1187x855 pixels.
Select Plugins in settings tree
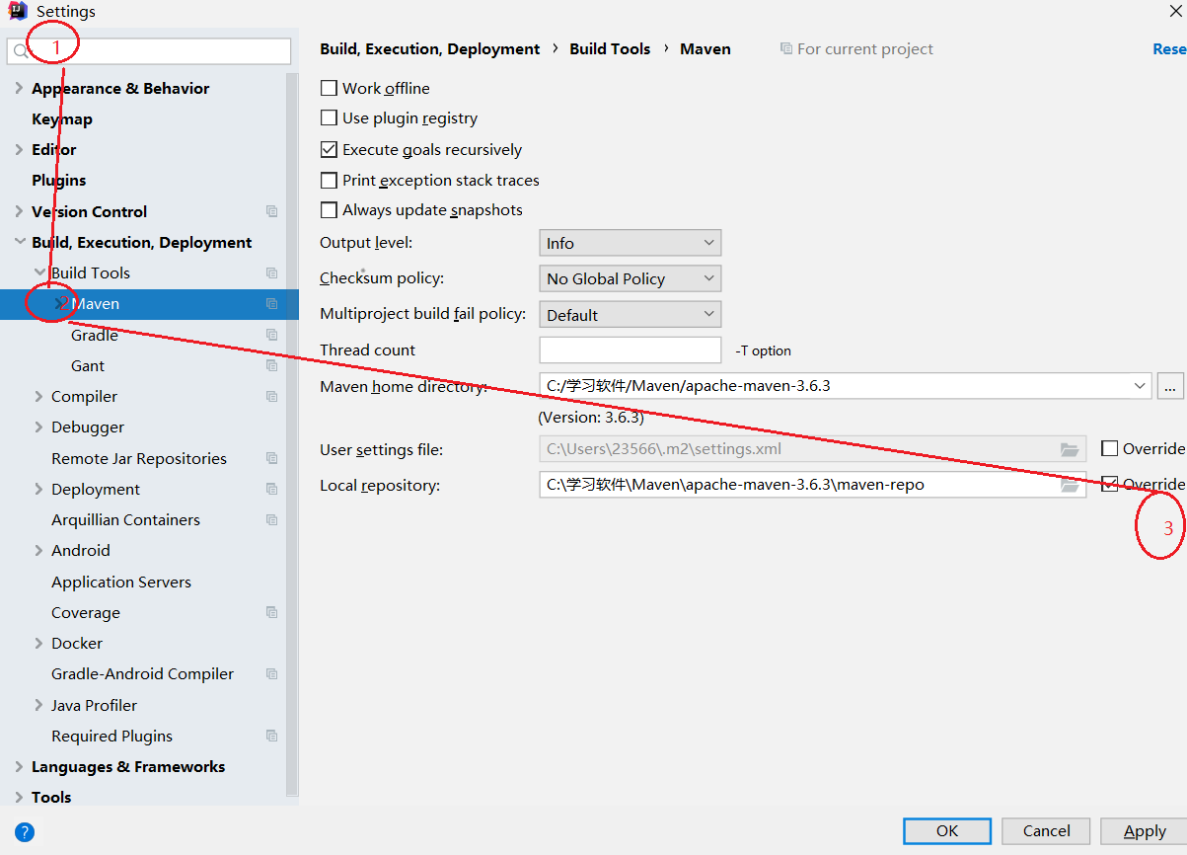click(59, 180)
